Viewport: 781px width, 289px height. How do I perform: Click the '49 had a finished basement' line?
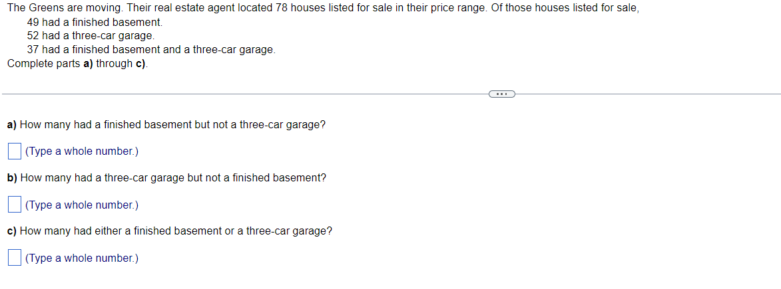[95, 23]
